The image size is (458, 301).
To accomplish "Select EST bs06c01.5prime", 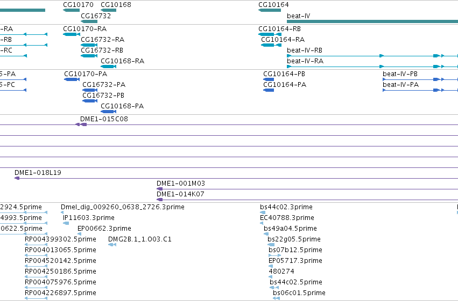I will pyautogui.click(x=276, y=298).
